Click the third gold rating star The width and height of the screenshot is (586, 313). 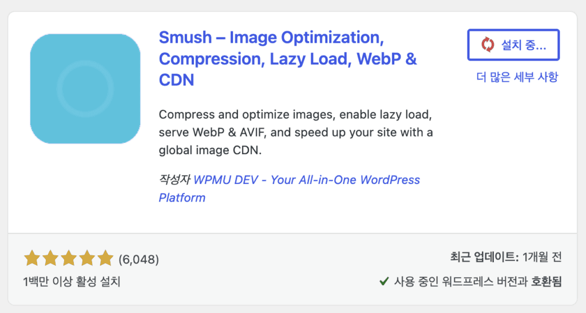pyautogui.click(x=69, y=258)
